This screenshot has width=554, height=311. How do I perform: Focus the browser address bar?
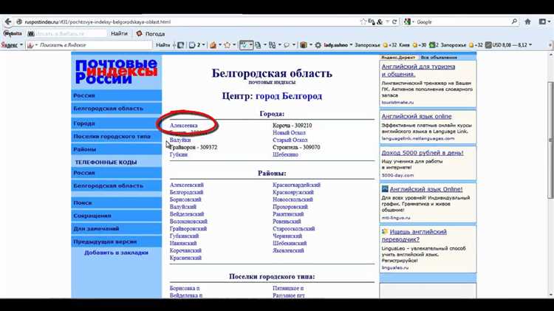[191, 21]
